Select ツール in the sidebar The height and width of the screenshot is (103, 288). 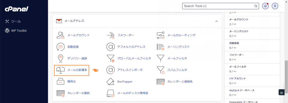16,21
